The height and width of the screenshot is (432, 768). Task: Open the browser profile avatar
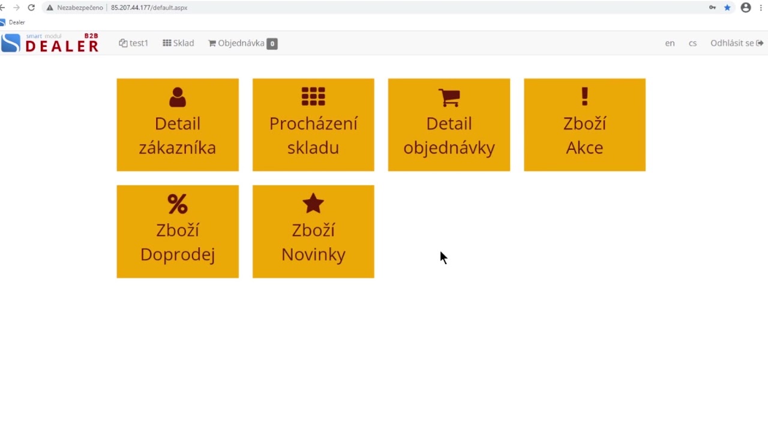[746, 8]
